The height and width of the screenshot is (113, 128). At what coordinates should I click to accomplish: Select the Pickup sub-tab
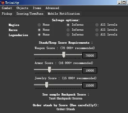pyautogui.click(x=7, y=14)
